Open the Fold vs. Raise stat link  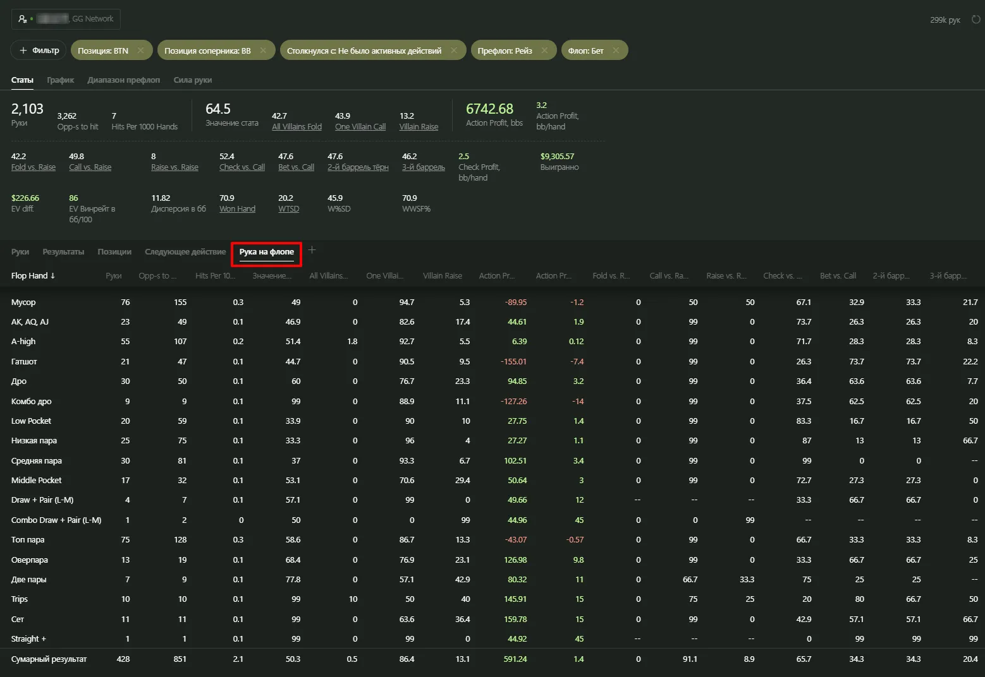[x=33, y=167]
